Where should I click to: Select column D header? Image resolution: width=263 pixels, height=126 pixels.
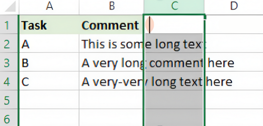click(x=234, y=6)
